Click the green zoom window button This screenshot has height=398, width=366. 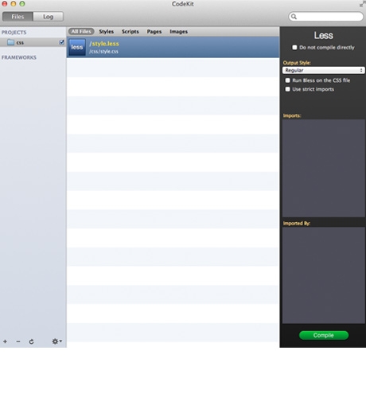tap(22, 4)
